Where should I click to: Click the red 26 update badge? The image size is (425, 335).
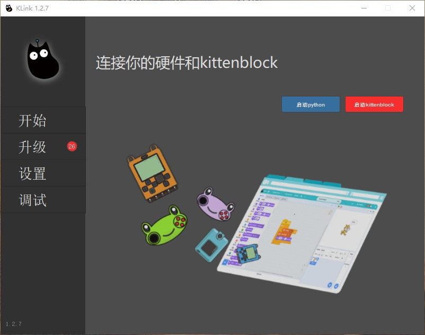[x=72, y=146]
